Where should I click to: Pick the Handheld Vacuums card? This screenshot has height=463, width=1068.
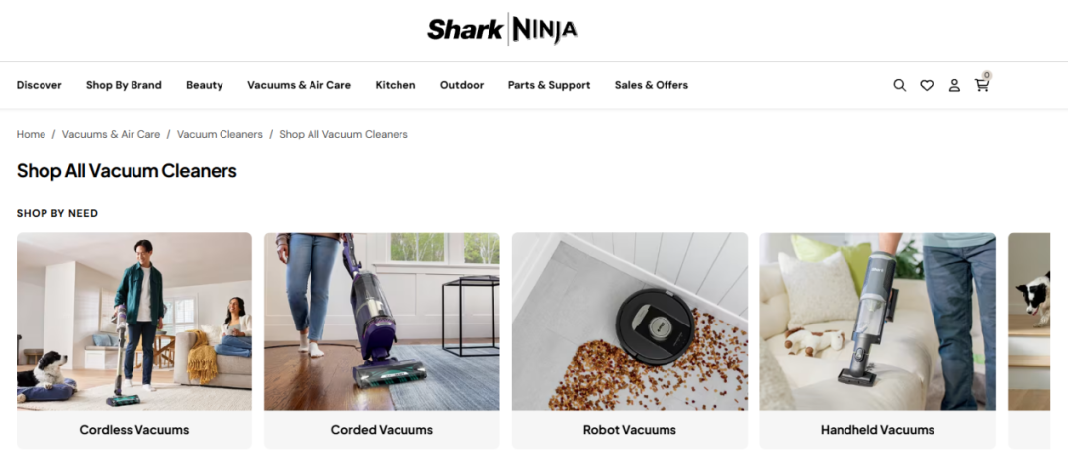coord(877,341)
